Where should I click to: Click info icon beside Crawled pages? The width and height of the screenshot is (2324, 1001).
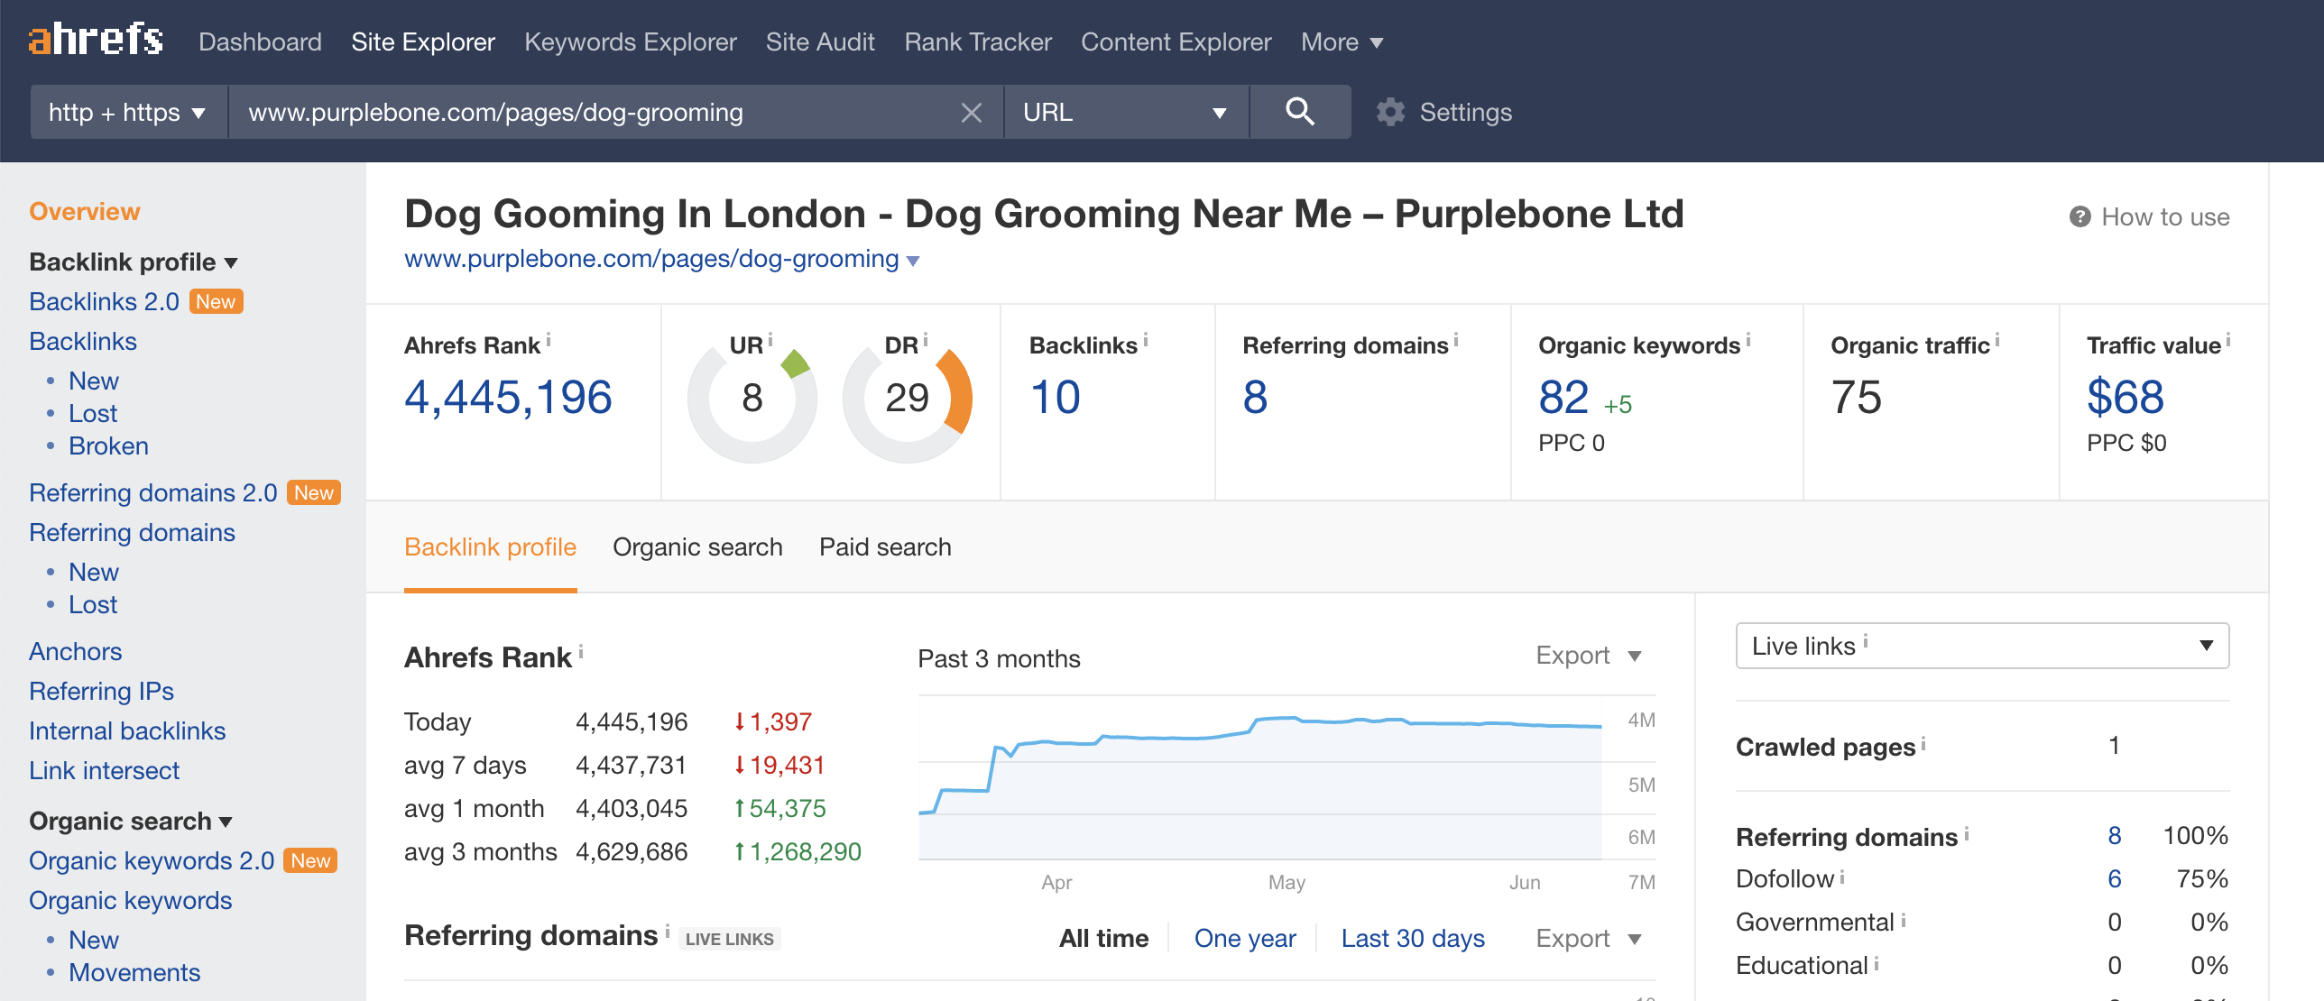coord(1923,744)
